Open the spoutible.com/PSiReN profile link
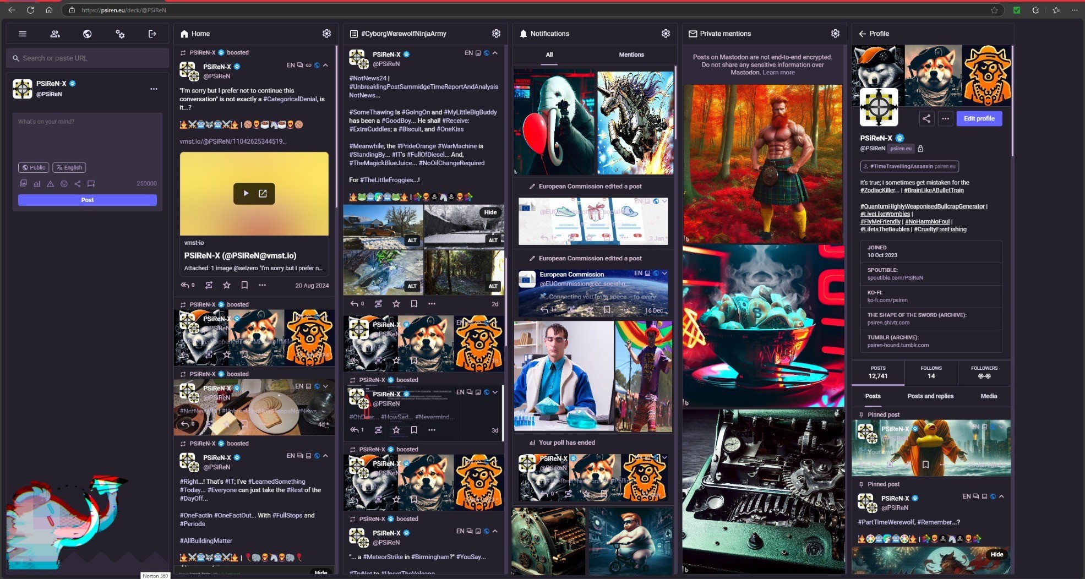Image resolution: width=1085 pixels, height=579 pixels. [895, 278]
